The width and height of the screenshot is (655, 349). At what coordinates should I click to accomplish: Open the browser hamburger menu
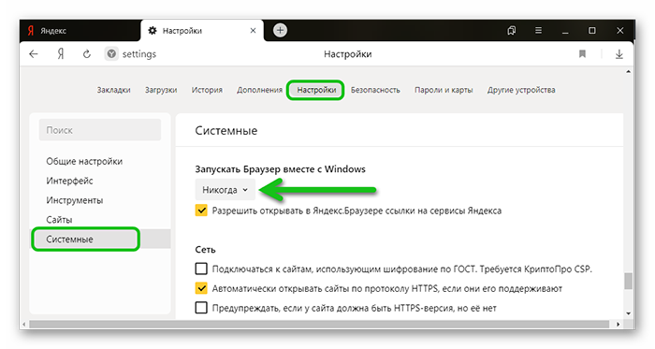tap(538, 31)
